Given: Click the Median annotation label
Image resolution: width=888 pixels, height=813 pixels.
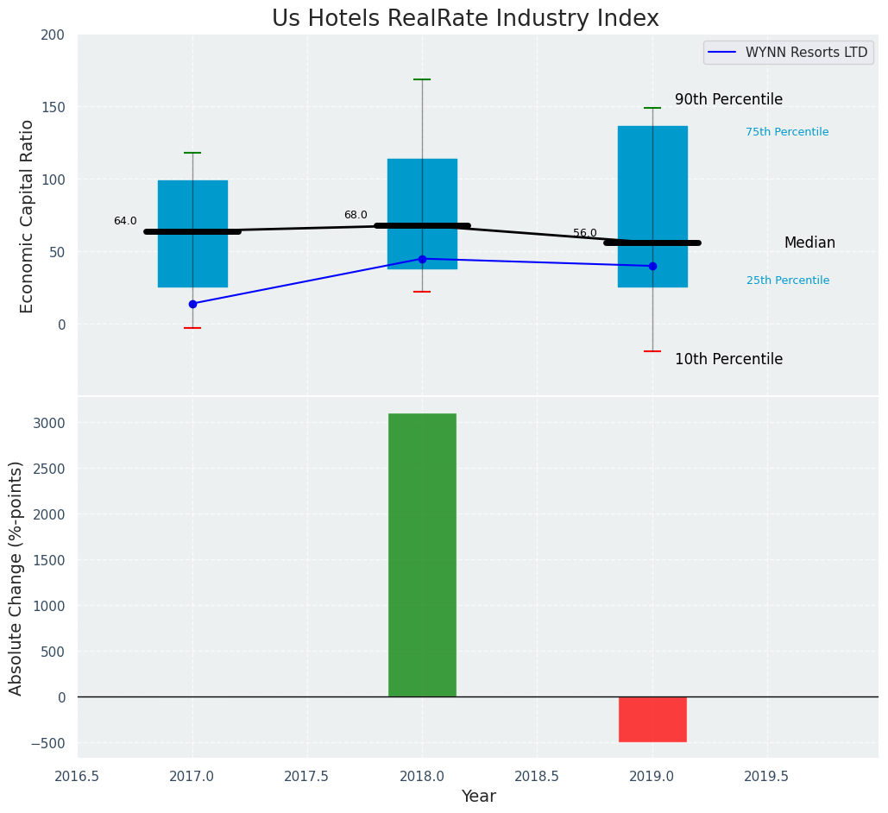Looking at the screenshot, I should pyautogui.click(x=809, y=243).
